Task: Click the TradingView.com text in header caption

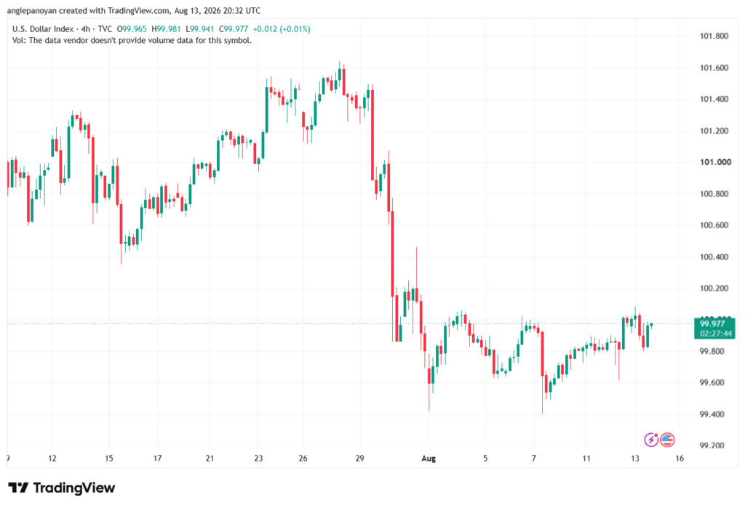Action: point(138,10)
